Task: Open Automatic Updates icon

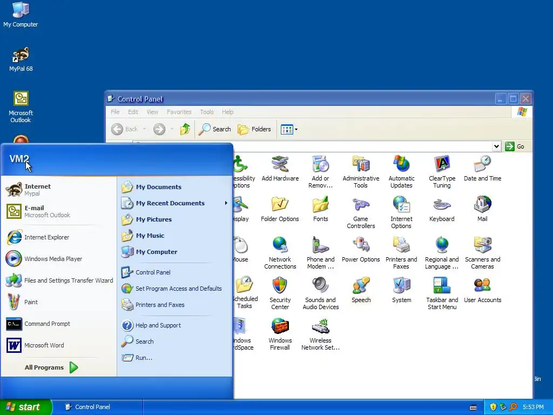Action: (401, 172)
